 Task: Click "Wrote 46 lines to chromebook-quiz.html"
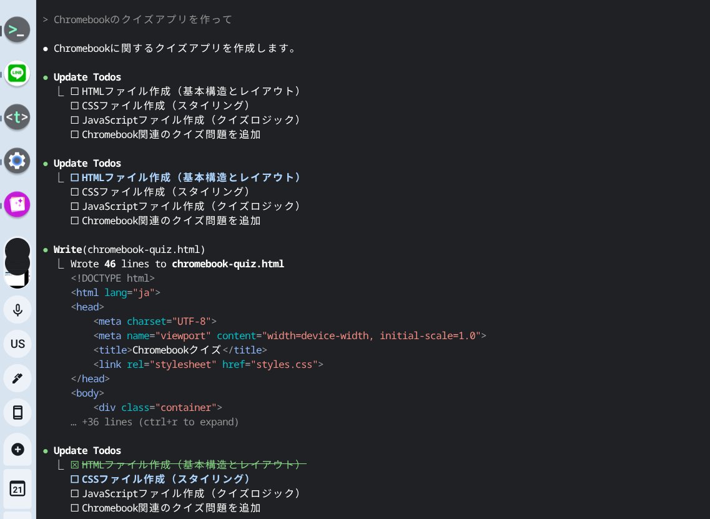coord(177,264)
